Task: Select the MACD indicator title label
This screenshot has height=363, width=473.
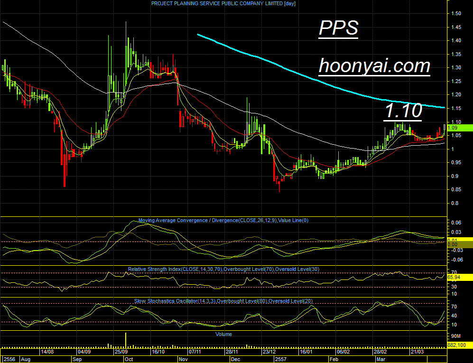Action: pyautogui.click(x=223, y=221)
